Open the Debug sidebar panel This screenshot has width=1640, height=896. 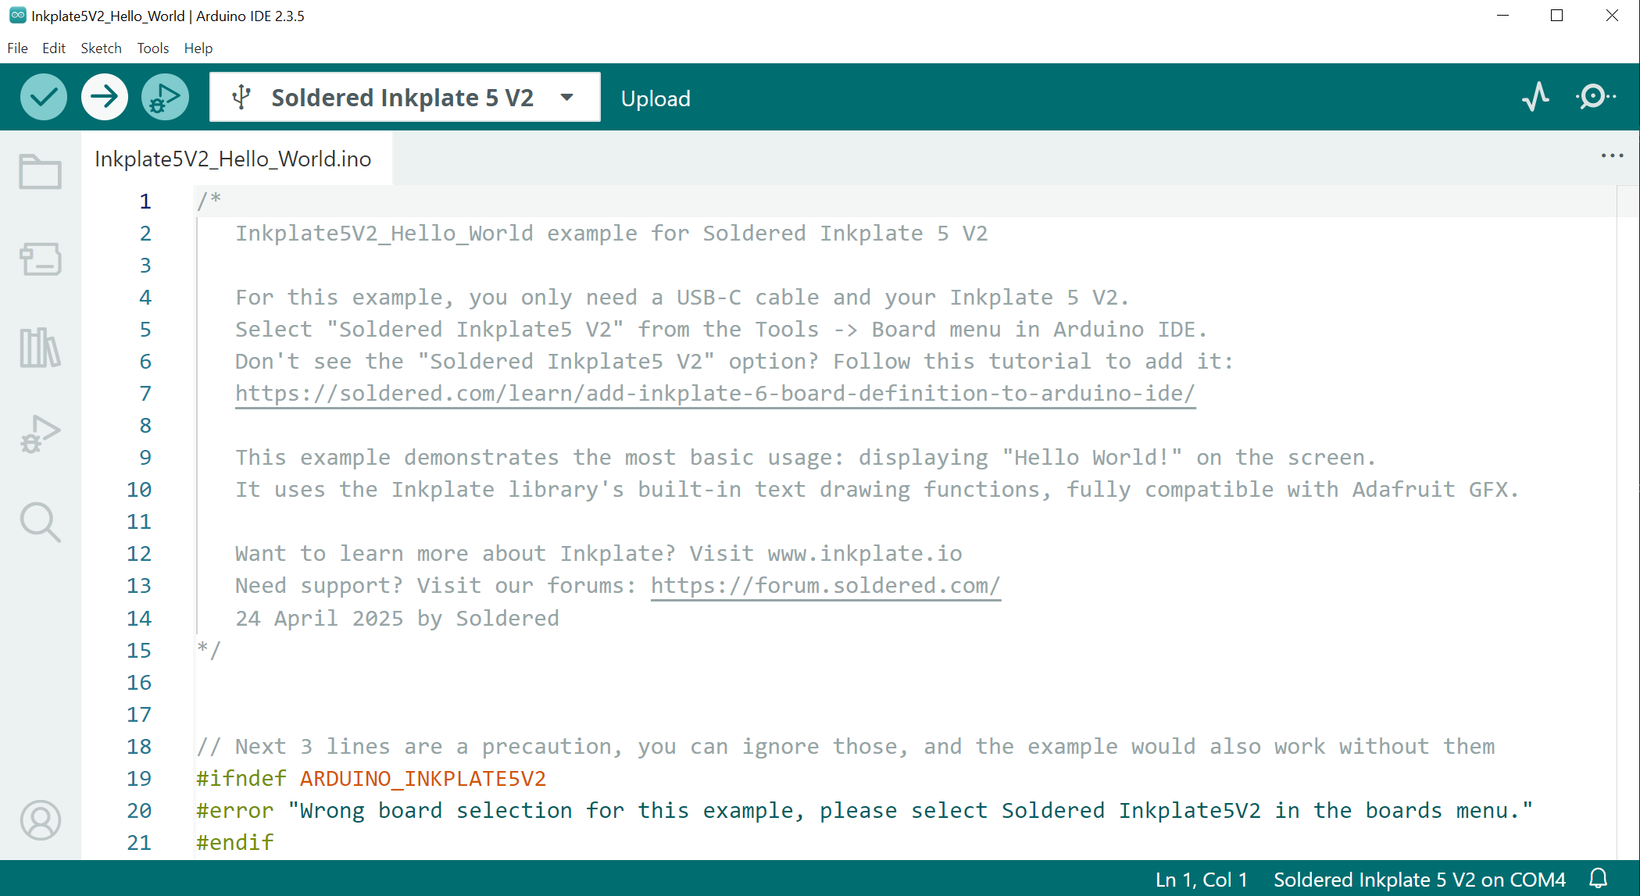click(x=41, y=435)
